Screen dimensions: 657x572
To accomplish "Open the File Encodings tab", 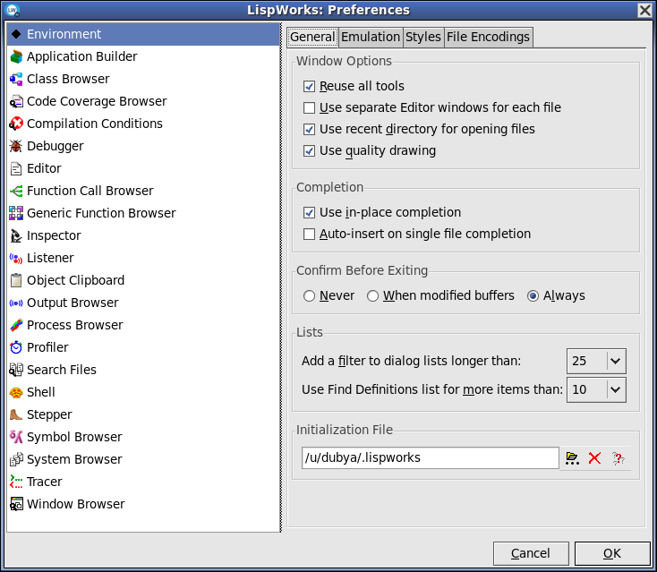I will (x=488, y=37).
